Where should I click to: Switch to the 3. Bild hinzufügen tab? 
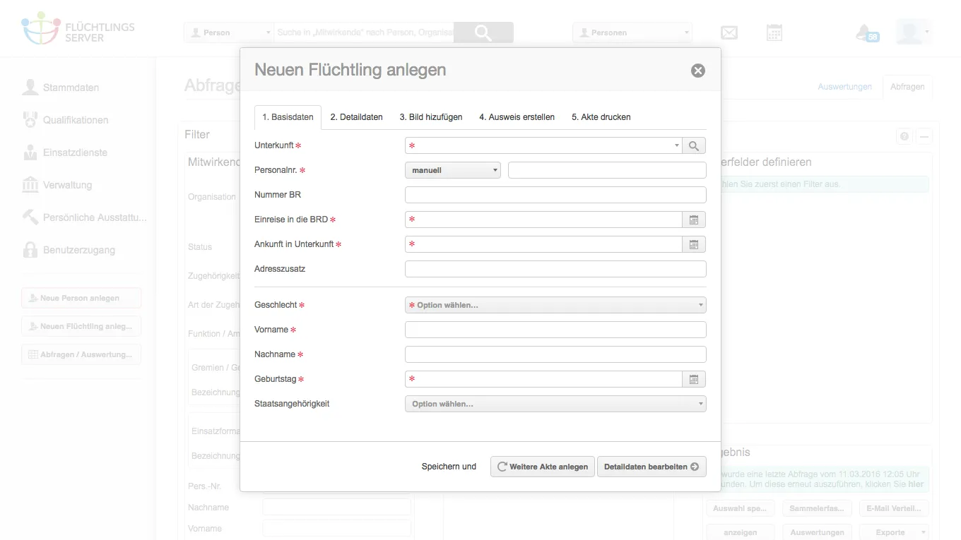pos(431,117)
